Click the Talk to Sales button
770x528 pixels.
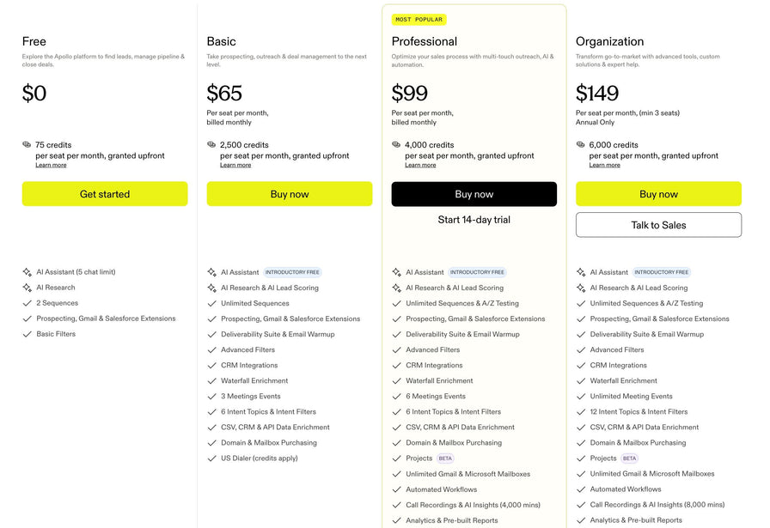point(658,225)
